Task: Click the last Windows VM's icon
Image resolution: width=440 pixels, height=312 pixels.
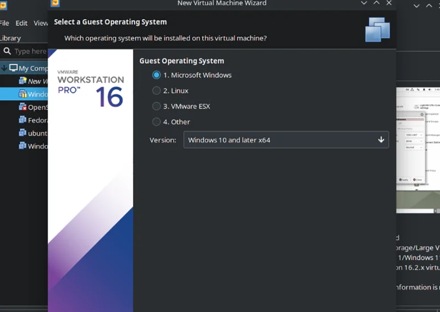Action: pos(23,145)
